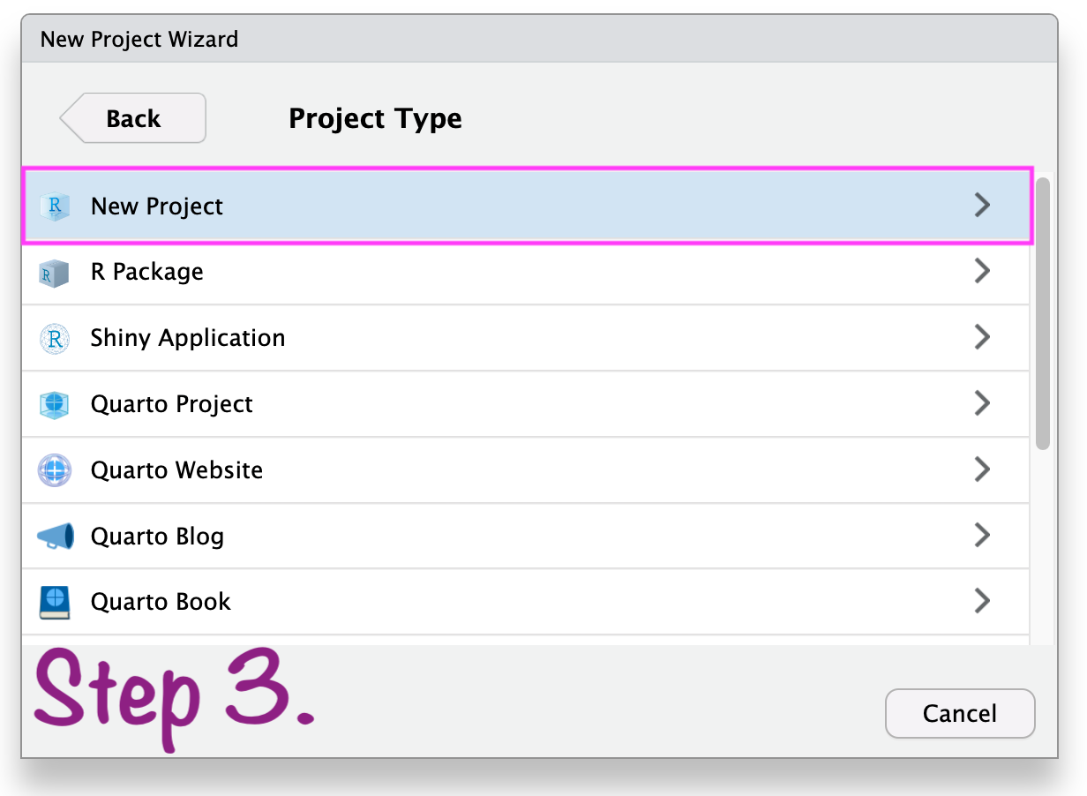Select the Shiny Application list entry
The width and height of the screenshot is (1087, 796).
pos(188,338)
